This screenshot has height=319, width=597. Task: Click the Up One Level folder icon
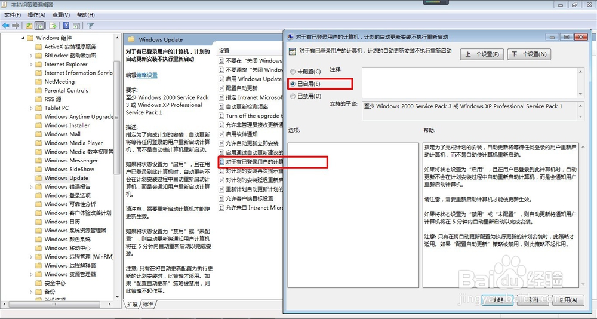(29, 26)
